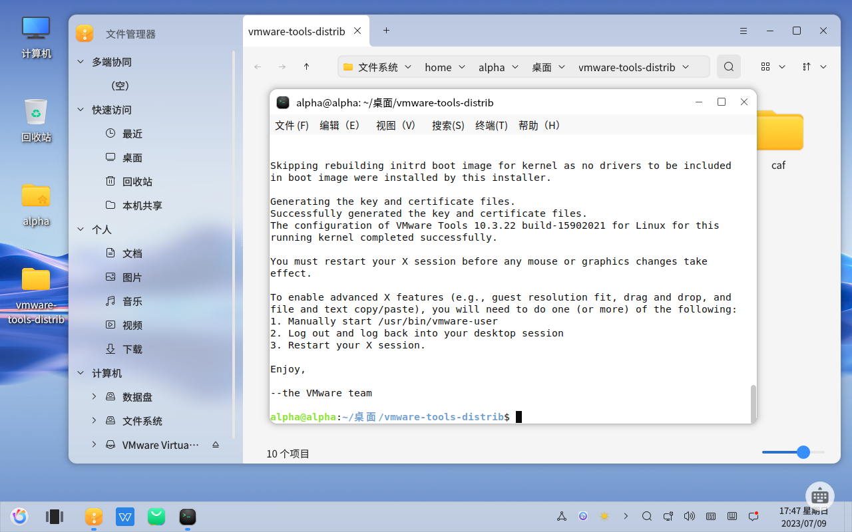Select the caf folder in the file view
852x532 pixels.
(779, 138)
